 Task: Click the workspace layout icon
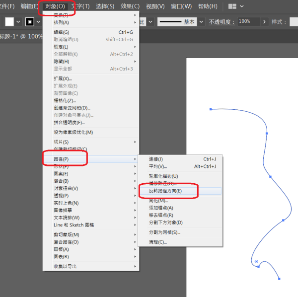point(232,6)
